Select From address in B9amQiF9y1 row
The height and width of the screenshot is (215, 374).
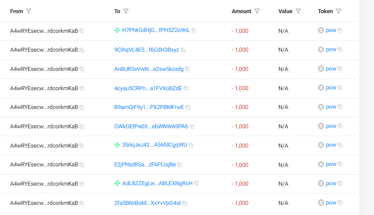[44, 107]
